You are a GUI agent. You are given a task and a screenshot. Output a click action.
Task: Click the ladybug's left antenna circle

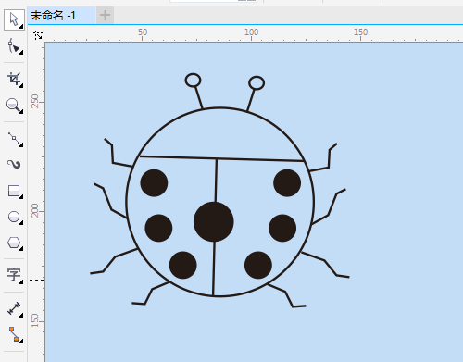click(193, 81)
